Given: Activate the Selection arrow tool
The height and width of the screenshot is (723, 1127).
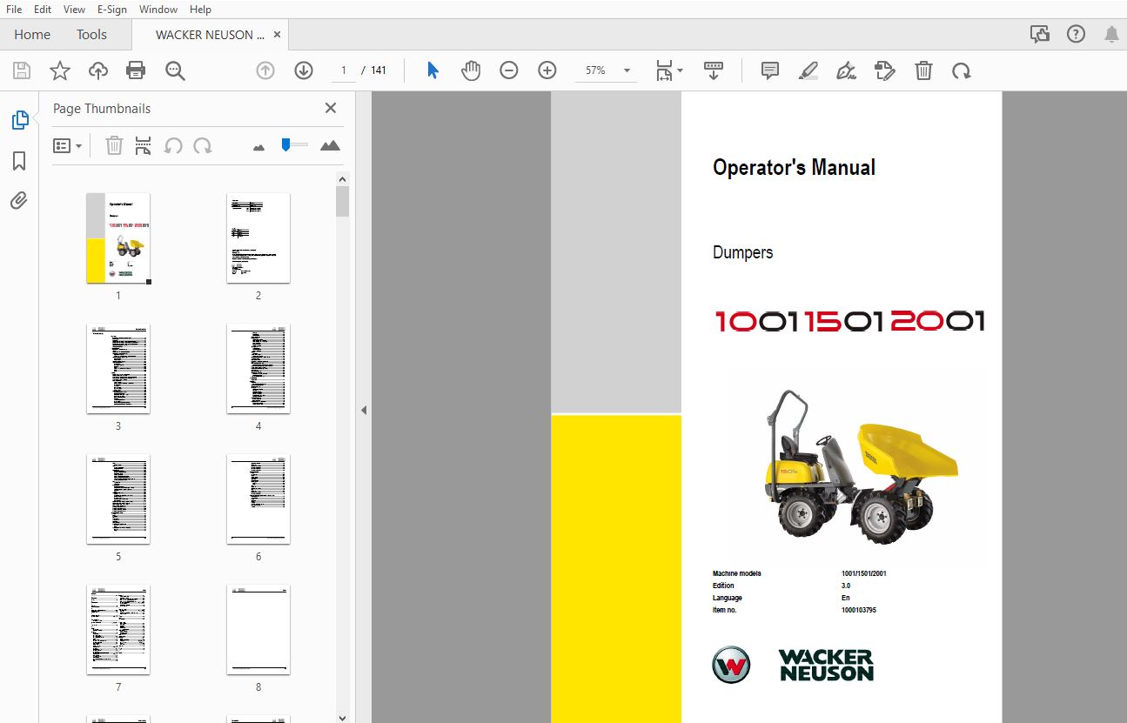Looking at the screenshot, I should (x=433, y=70).
